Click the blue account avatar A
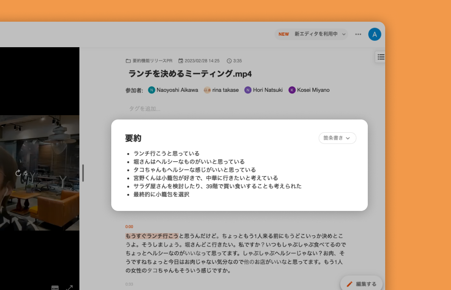The height and width of the screenshot is (290, 451). click(374, 34)
